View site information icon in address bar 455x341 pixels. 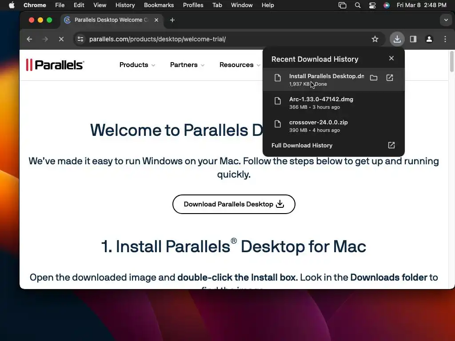pyautogui.click(x=80, y=39)
